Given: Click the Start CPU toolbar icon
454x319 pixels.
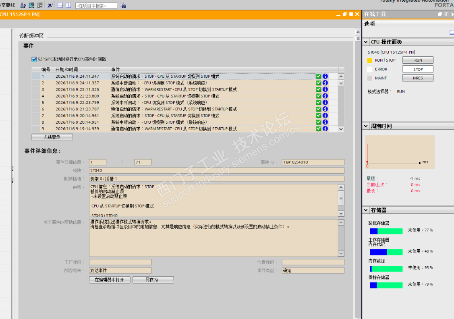Looking at the screenshot, I should pos(31,5).
